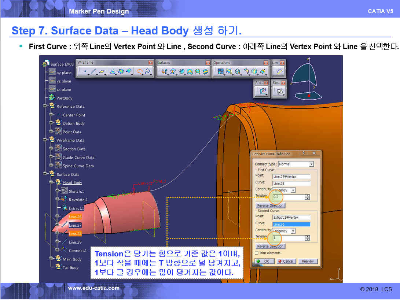Select Line.27 in the specification tree
Screen dimensions: 400x300
point(75,225)
